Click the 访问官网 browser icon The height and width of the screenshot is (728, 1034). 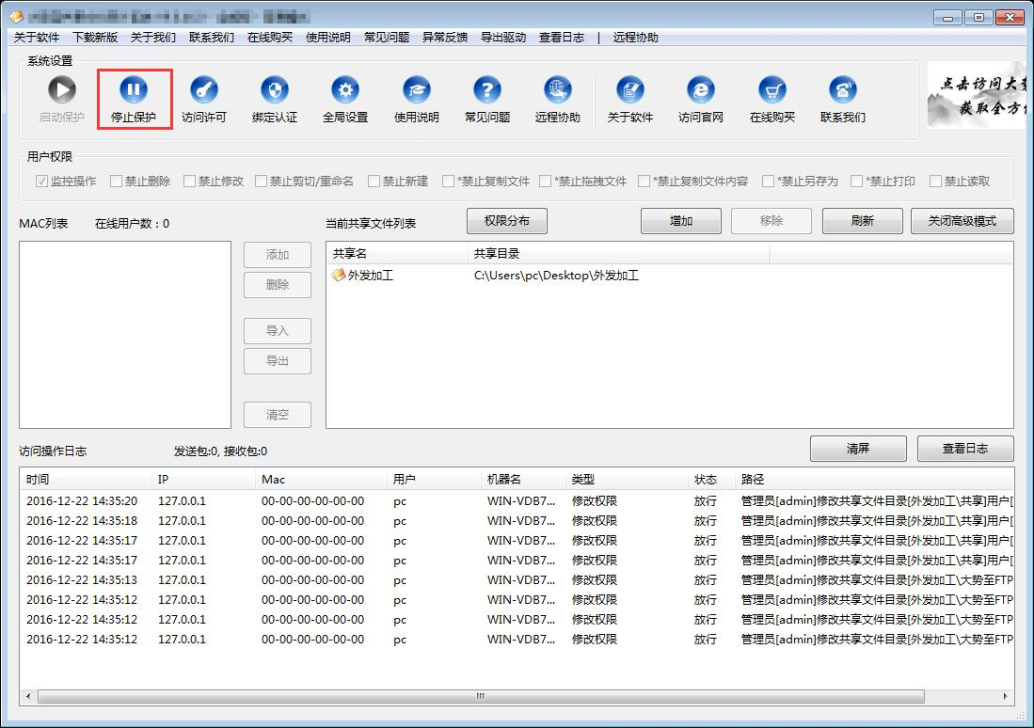click(701, 90)
